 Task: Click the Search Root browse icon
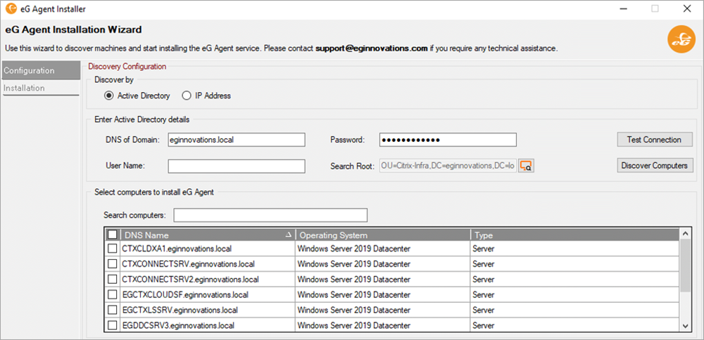coord(526,165)
